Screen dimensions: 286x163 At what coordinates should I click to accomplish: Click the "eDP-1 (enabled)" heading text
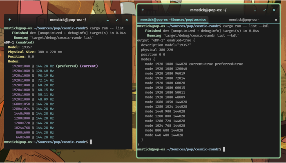[19, 42]
